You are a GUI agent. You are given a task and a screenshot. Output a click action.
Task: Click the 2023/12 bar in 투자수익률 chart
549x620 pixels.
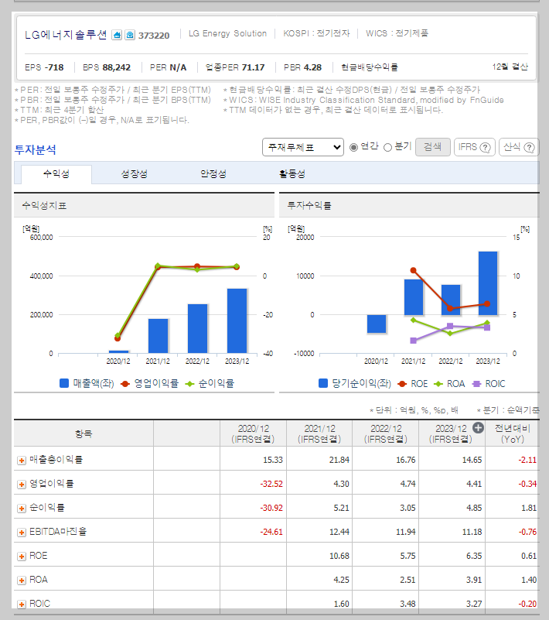(x=488, y=283)
